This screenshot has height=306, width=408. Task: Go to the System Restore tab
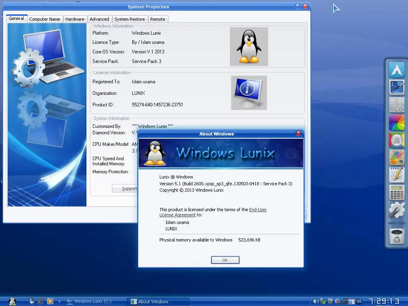point(129,19)
